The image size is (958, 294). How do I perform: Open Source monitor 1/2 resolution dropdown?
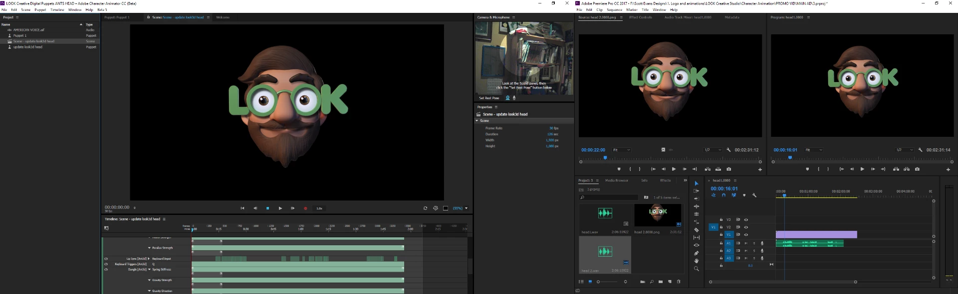pyautogui.click(x=713, y=150)
